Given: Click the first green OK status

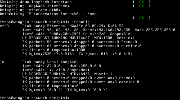Looking at the screenshot, I should pos(141,2).
